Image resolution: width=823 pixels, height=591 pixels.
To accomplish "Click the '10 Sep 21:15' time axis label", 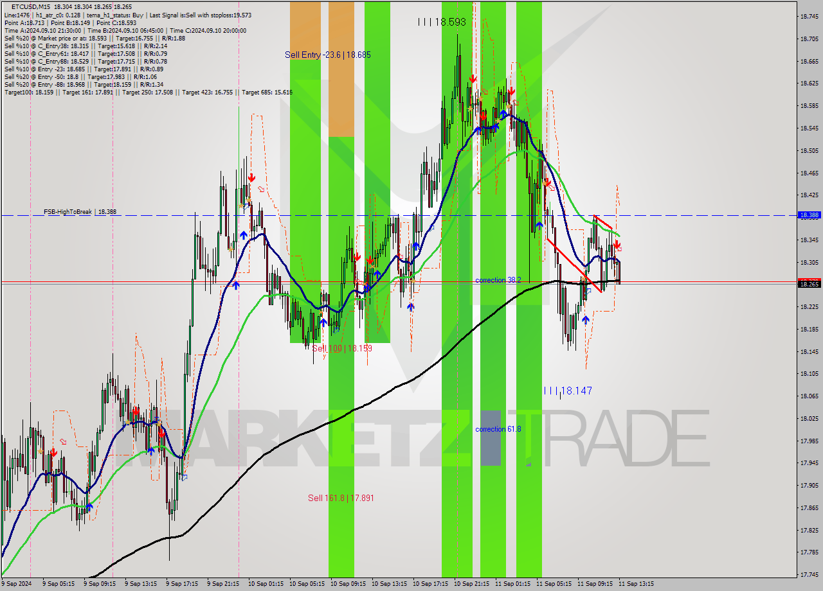I will pyautogui.click(x=471, y=584).
